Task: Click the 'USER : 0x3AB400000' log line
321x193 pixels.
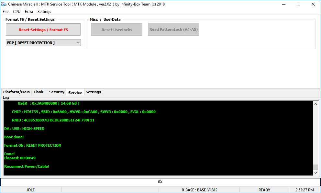Action: point(49,104)
